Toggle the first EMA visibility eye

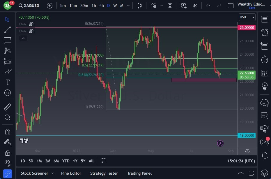[x=31, y=24]
